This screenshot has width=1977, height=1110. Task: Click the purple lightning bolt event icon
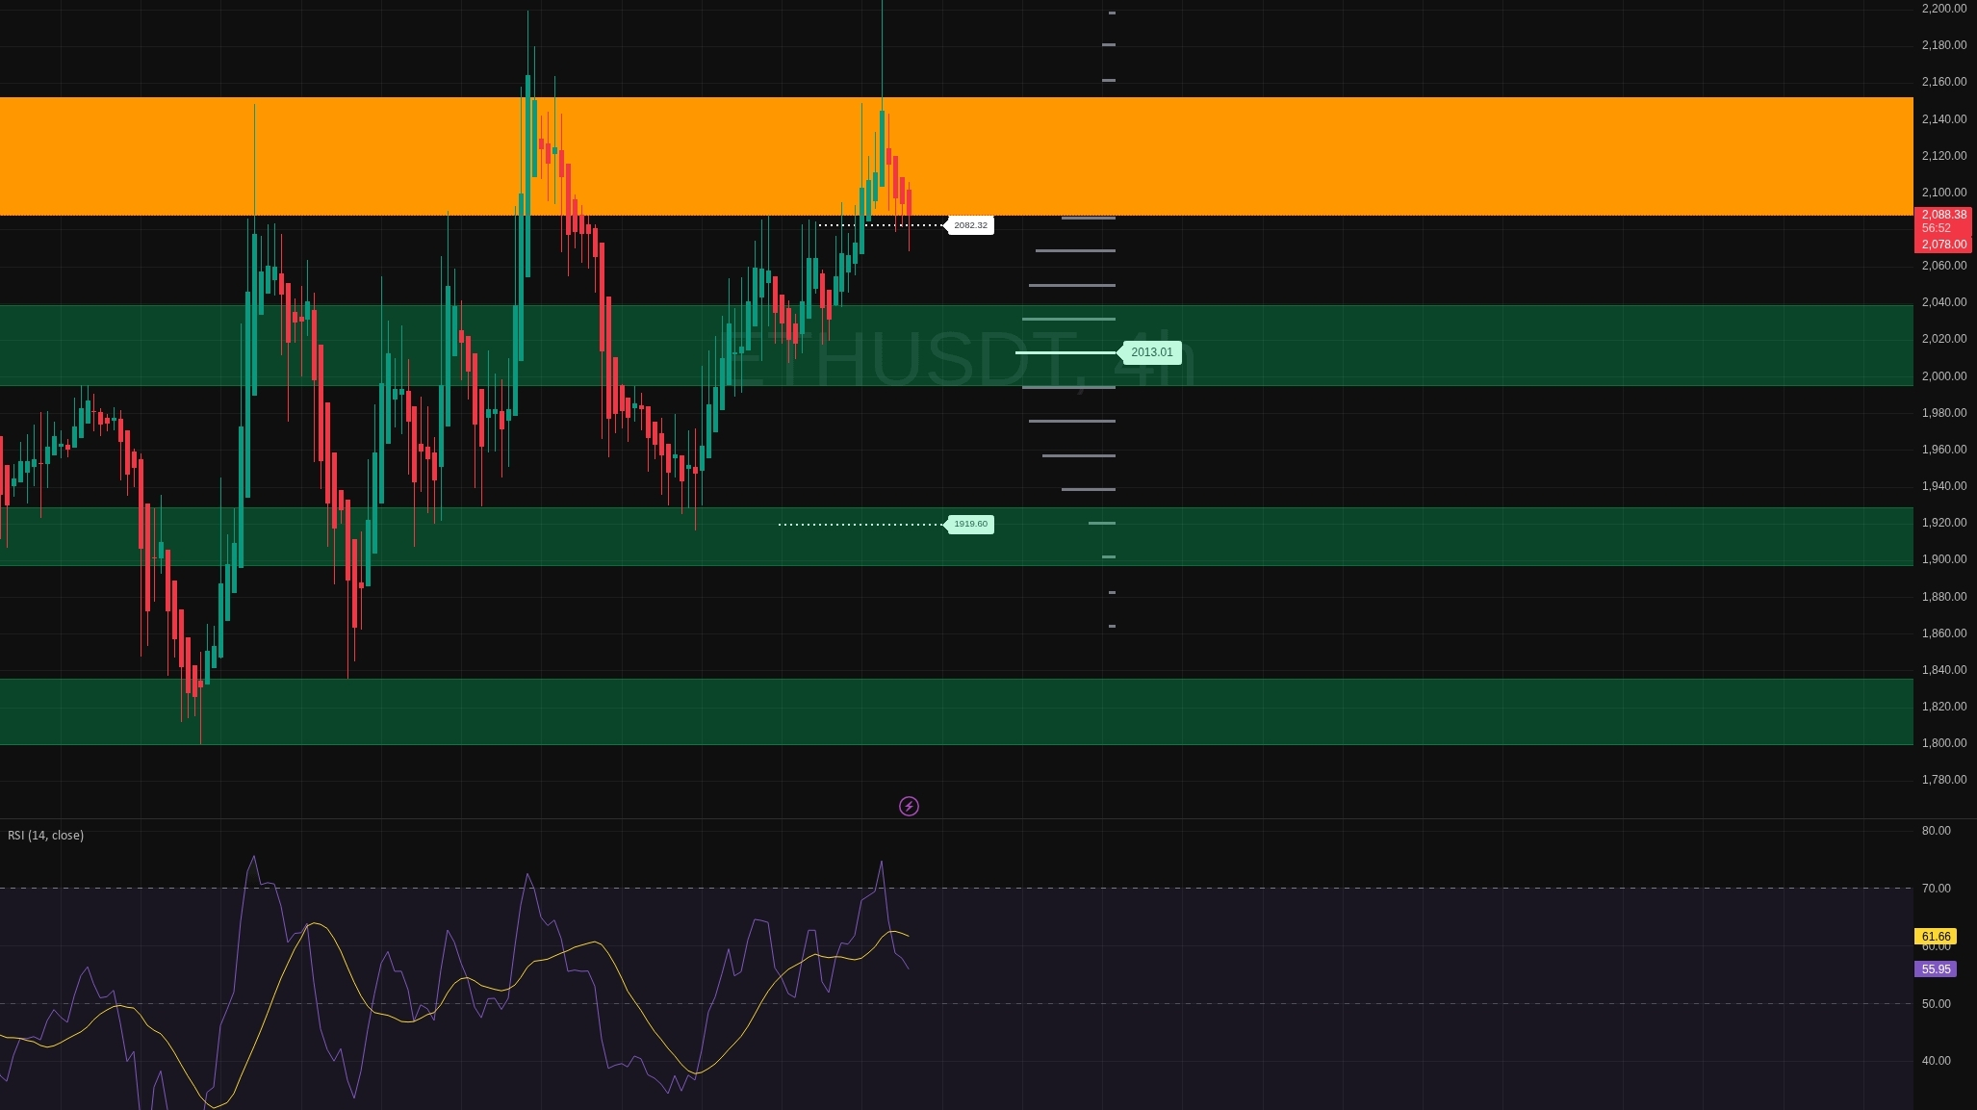[x=909, y=806]
